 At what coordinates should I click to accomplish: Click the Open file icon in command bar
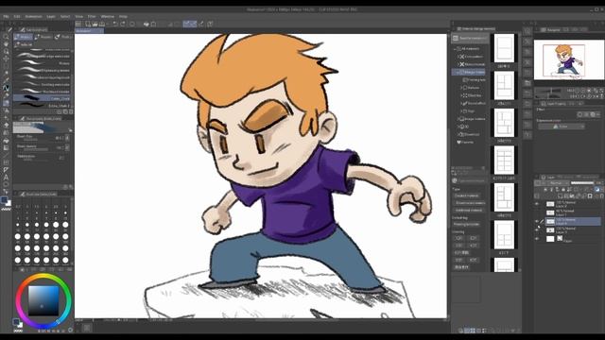click(x=95, y=24)
